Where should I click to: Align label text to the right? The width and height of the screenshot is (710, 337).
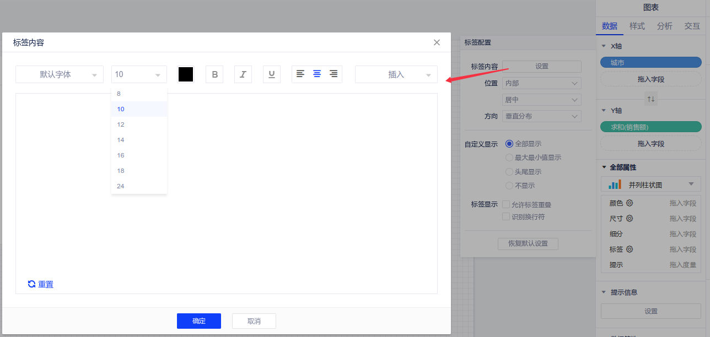(x=334, y=74)
